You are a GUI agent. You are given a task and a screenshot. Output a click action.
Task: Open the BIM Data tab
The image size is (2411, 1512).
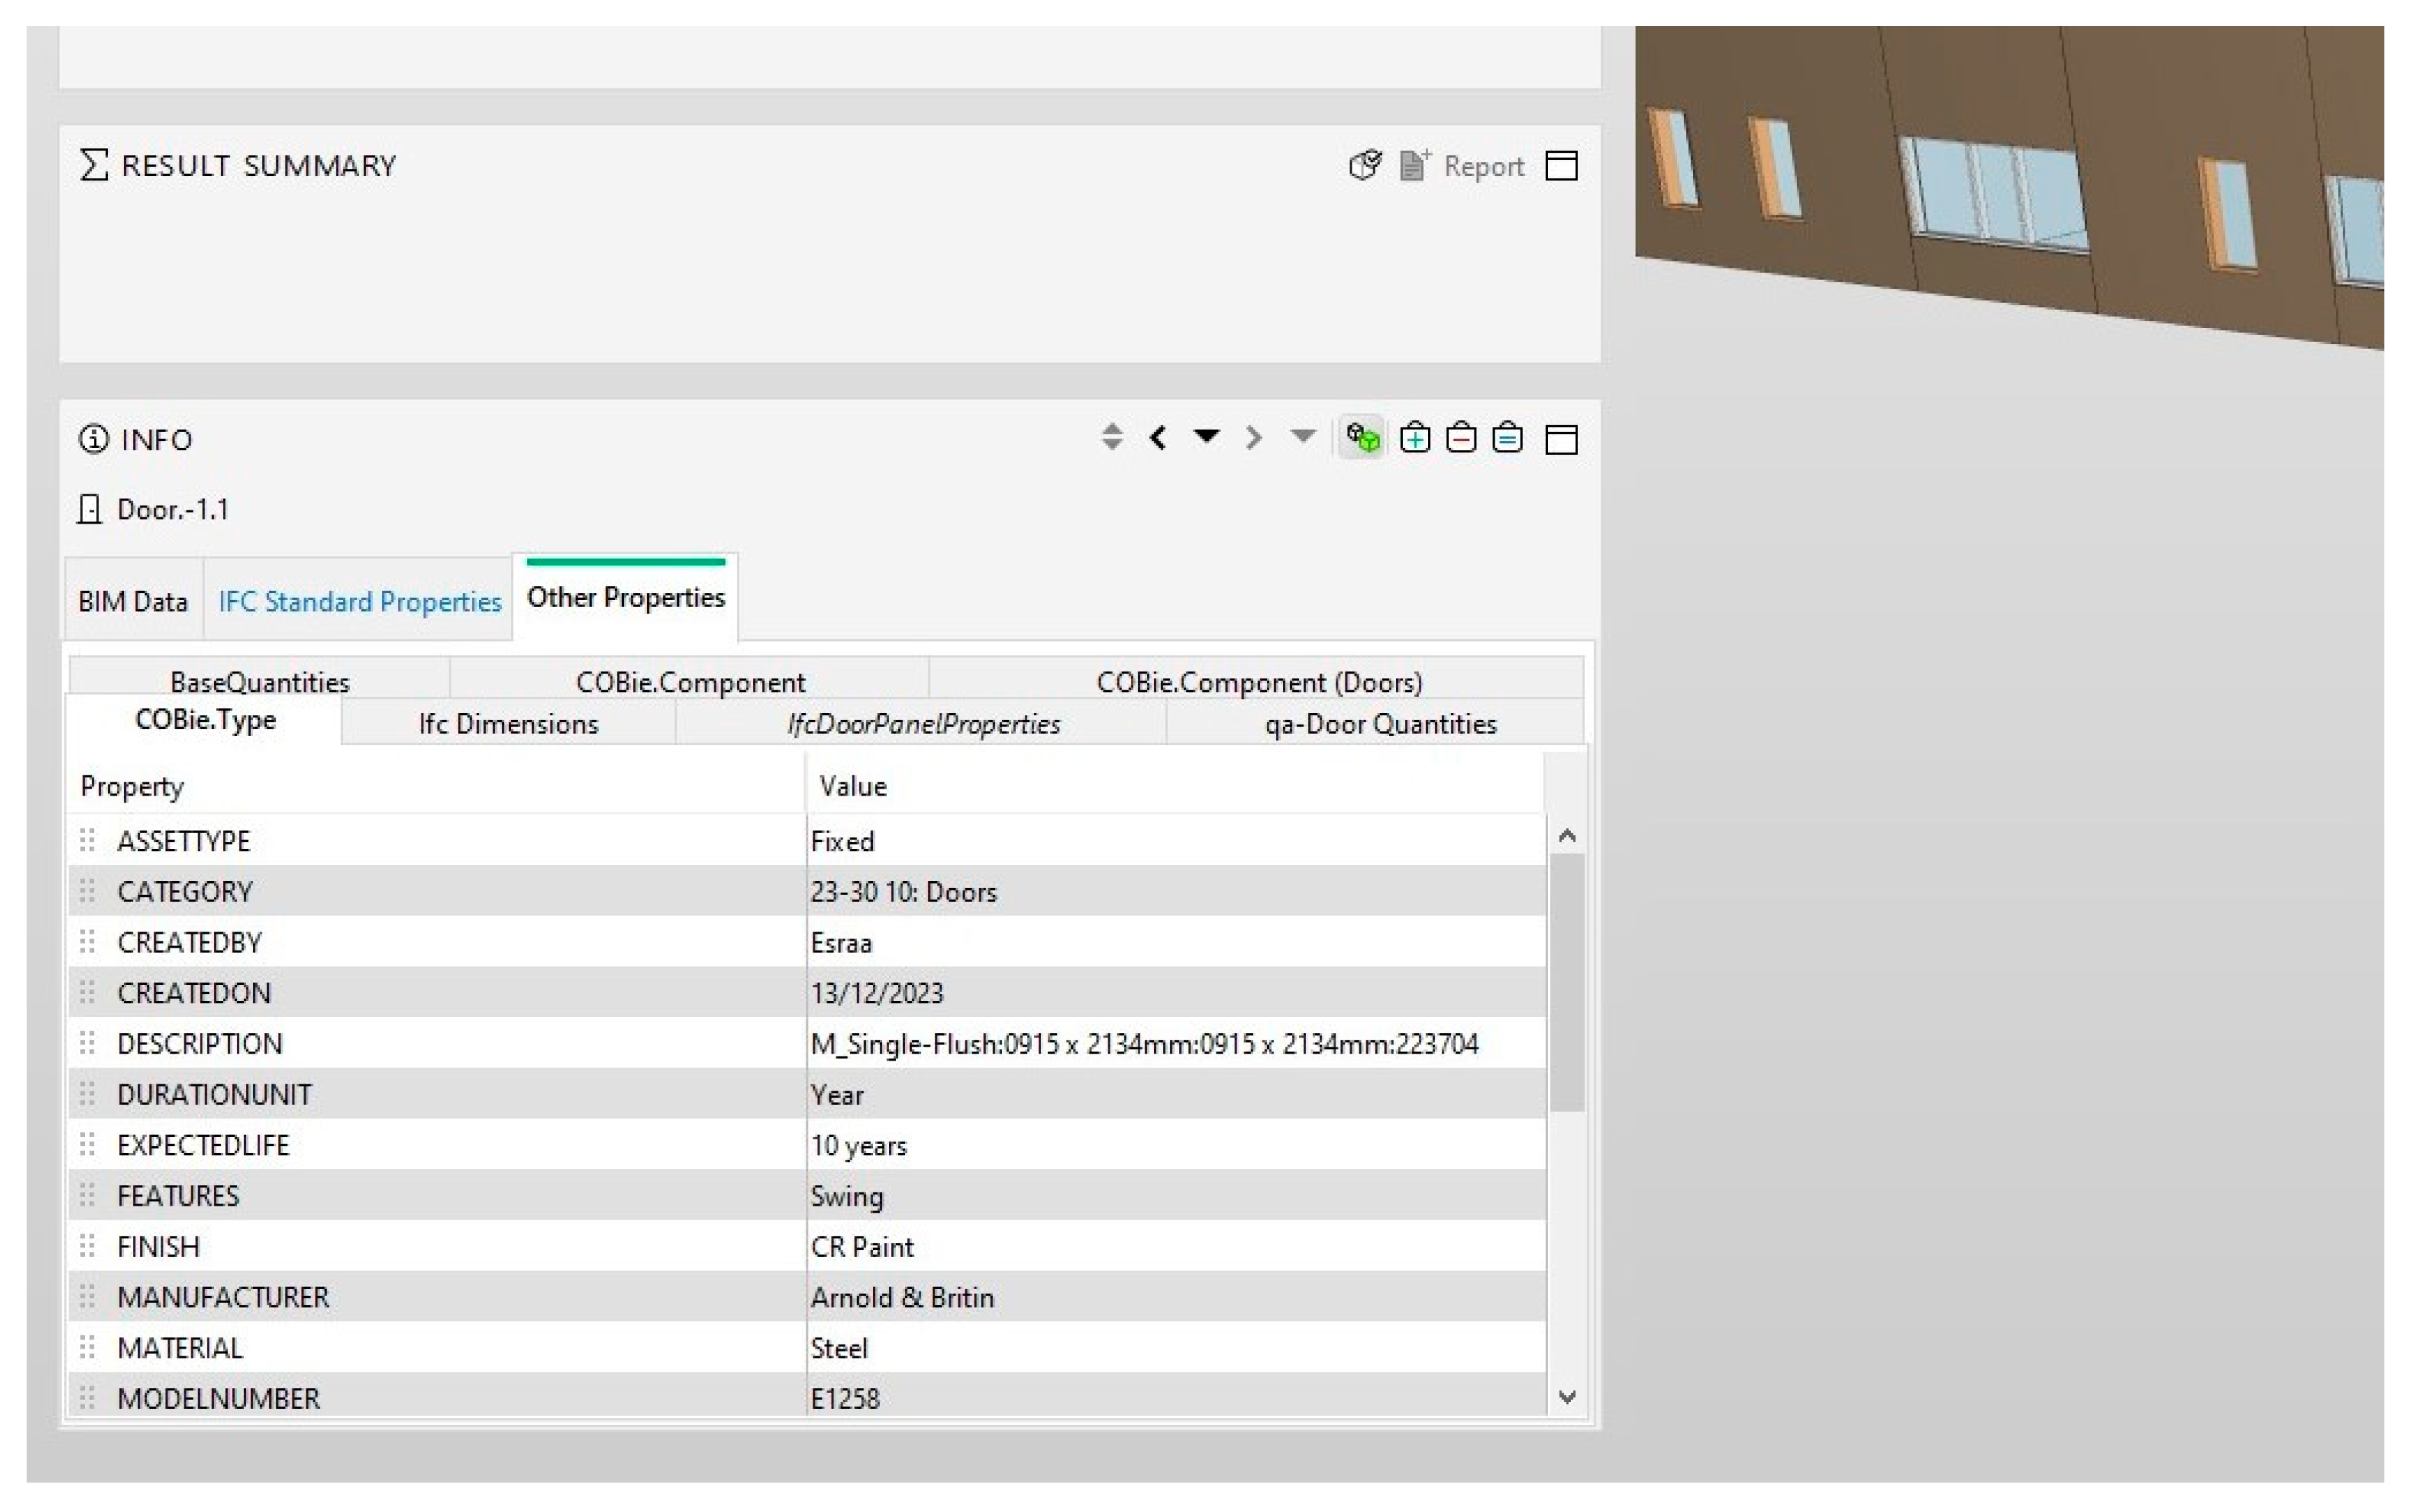click(133, 601)
